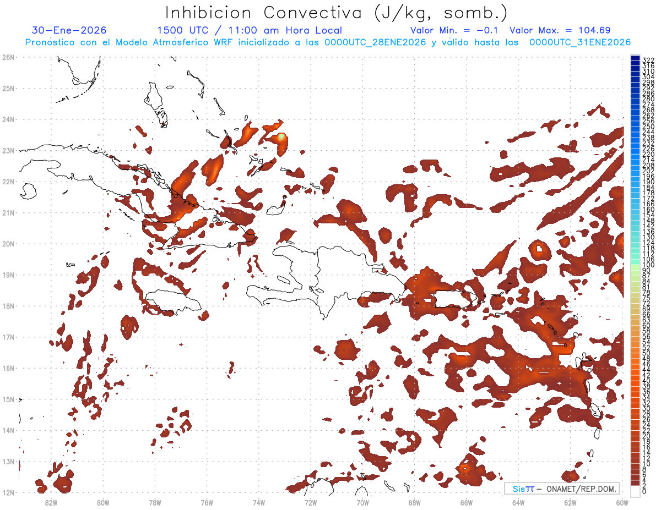This screenshot has height=510, width=661.
Task: Click the 24N latitude label
Action: (8, 119)
